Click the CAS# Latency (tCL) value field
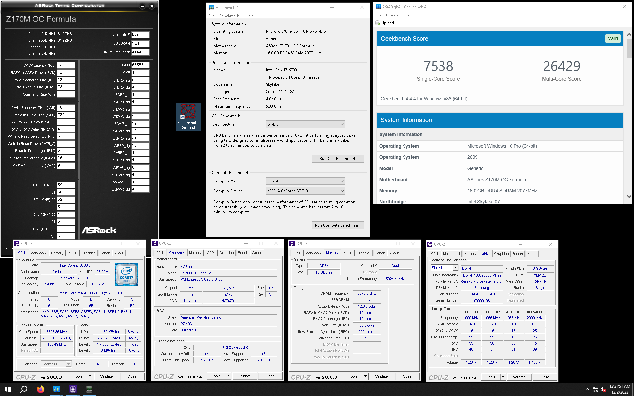634x396 pixels. (66, 65)
